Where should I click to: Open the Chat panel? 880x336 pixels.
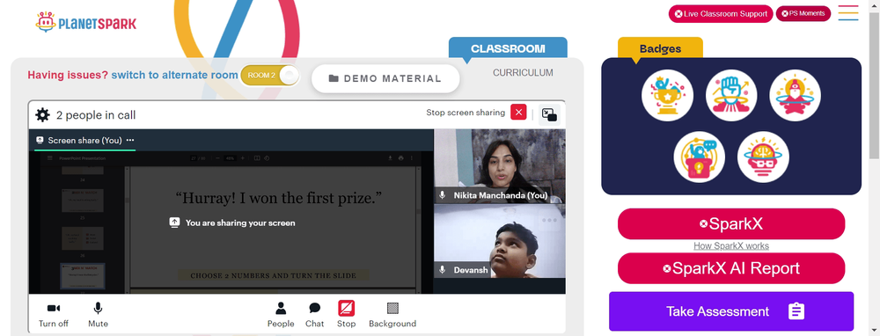[x=314, y=315]
